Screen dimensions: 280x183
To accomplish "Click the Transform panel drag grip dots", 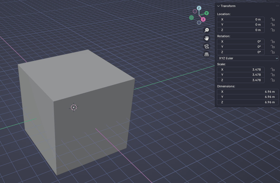I will 277,6.
